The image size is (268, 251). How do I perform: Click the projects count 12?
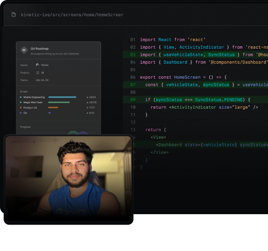pyautogui.click(x=43, y=73)
